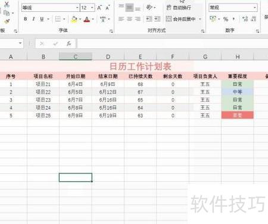The width and height of the screenshot is (268, 224).
Task: Click the Copy icon
Action: point(7,13)
